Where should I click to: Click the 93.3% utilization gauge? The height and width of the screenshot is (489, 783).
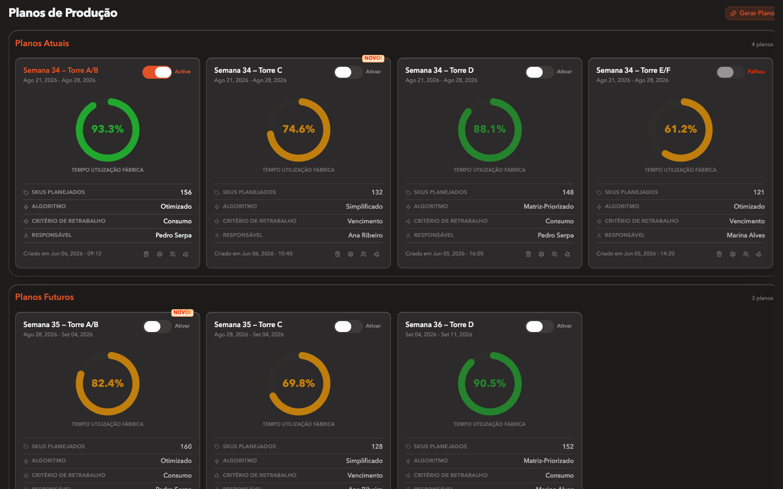(x=108, y=129)
